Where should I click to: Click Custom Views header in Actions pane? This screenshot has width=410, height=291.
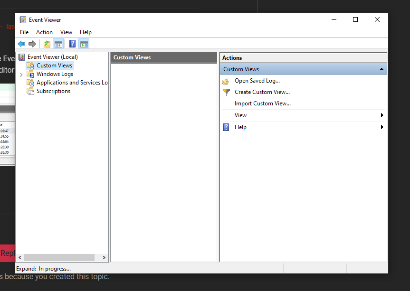tap(303, 69)
